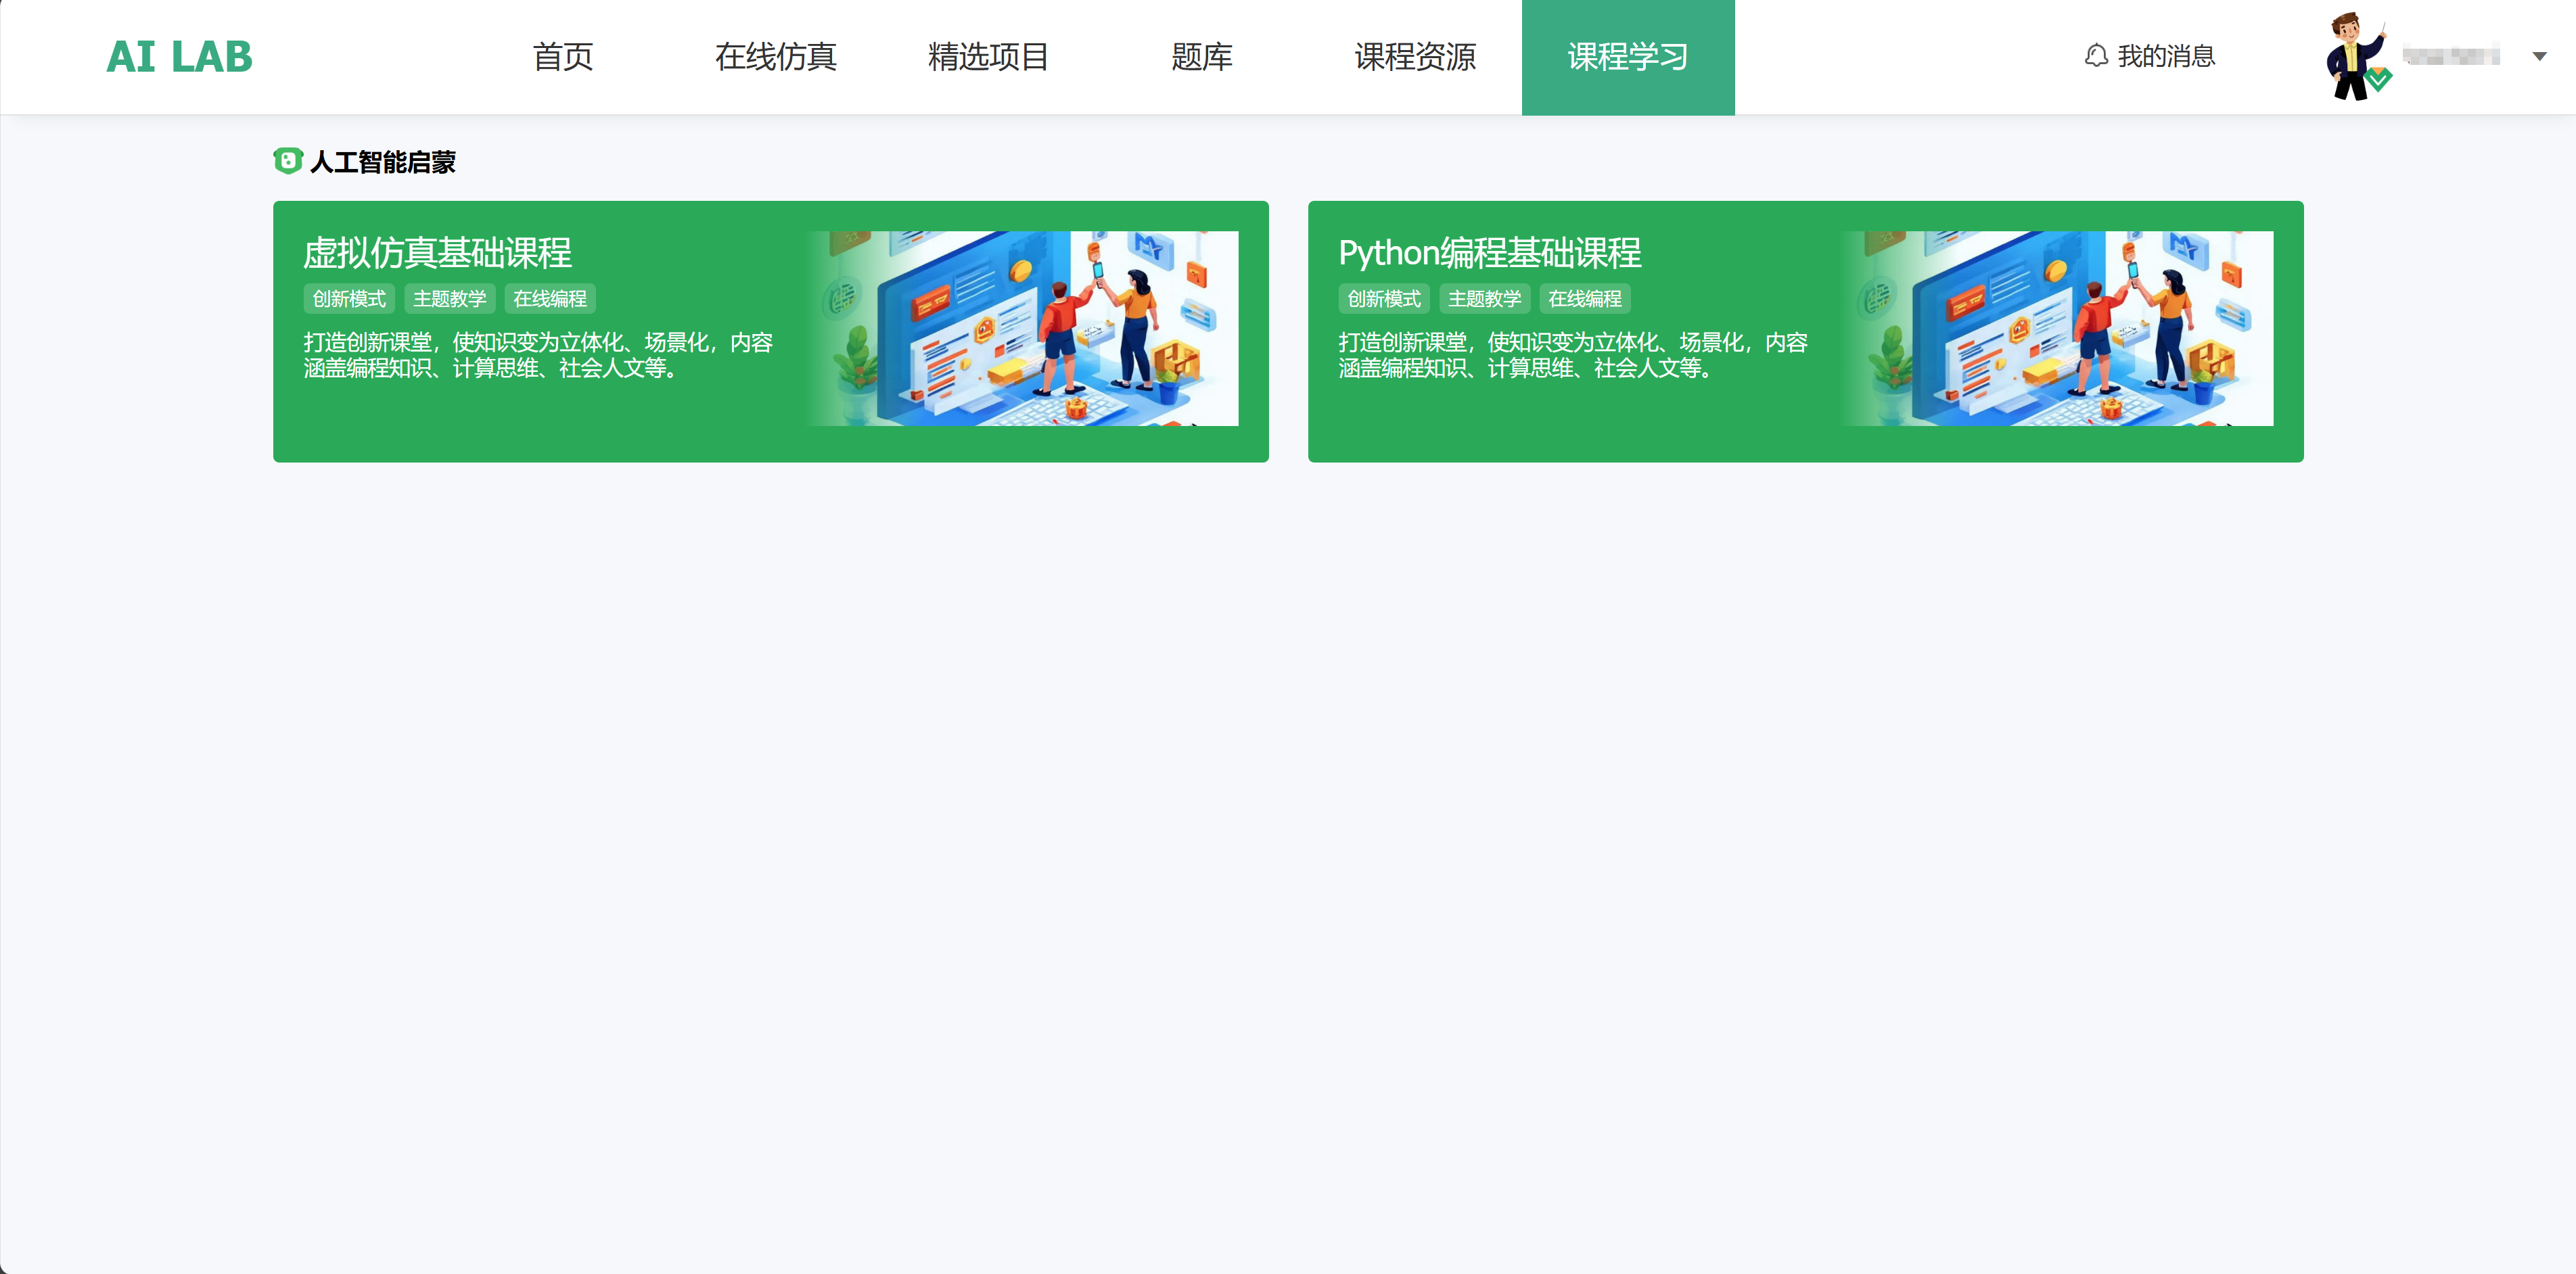
Task: Expand the user account dropdown arrow
Action: 2539,57
